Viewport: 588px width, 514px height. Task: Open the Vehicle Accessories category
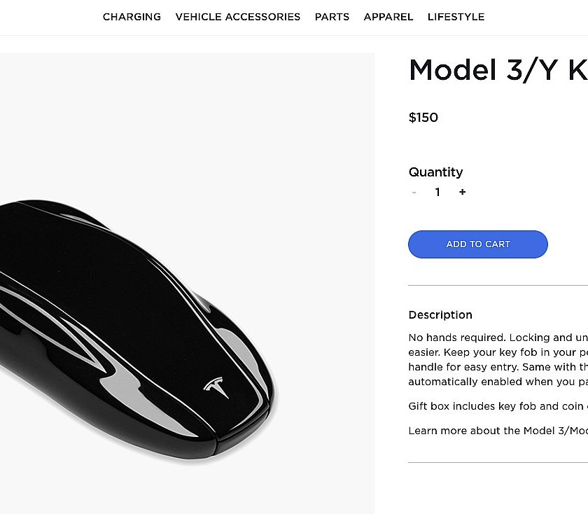pos(238,17)
